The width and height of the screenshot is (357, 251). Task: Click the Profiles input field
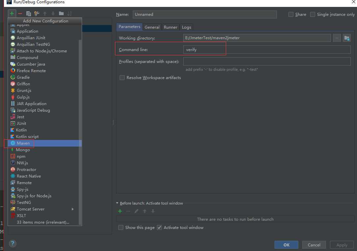pyautogui.click(x=267, y=62)
